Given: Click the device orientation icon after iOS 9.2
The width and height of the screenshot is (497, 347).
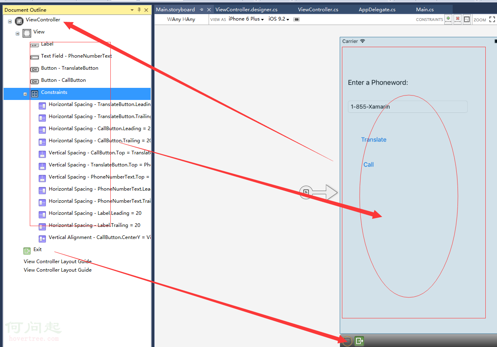Looking at the screenshot, I should pos(296,19).
